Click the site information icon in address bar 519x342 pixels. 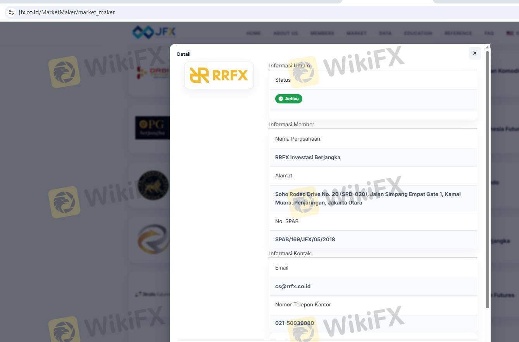11,12
